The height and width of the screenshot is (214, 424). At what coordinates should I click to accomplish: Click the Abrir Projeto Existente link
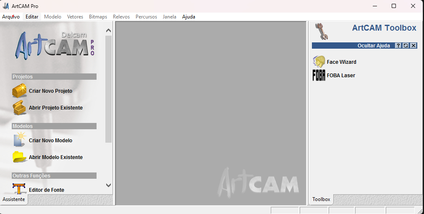(x=56, y=108)
